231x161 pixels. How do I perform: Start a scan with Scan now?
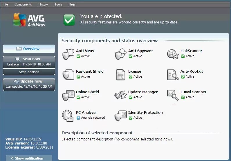click(29, 62)
